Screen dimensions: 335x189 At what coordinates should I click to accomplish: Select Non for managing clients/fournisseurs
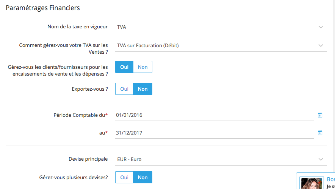[x=143, y=67]
